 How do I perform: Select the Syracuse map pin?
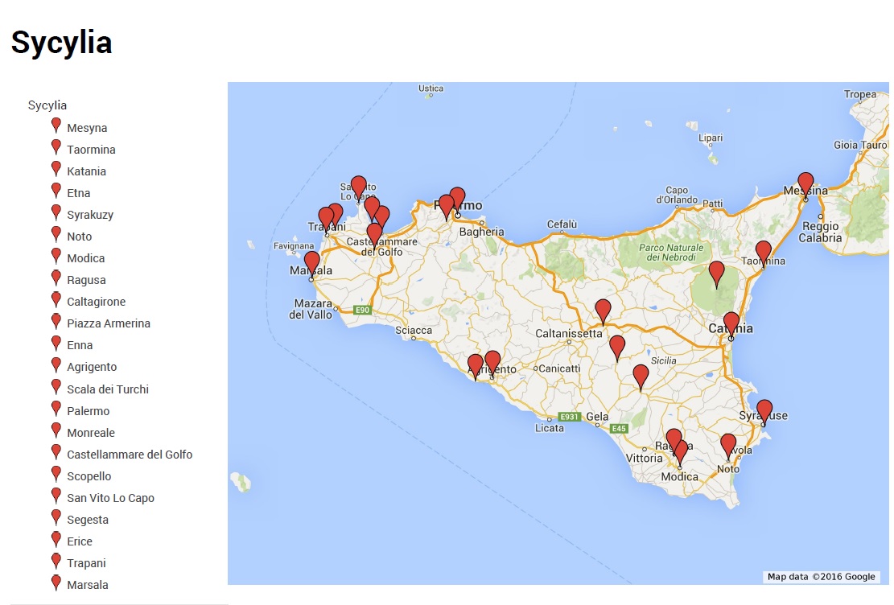click(x=764, y=410)
